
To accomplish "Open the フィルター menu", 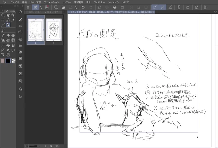I will 99,2.
